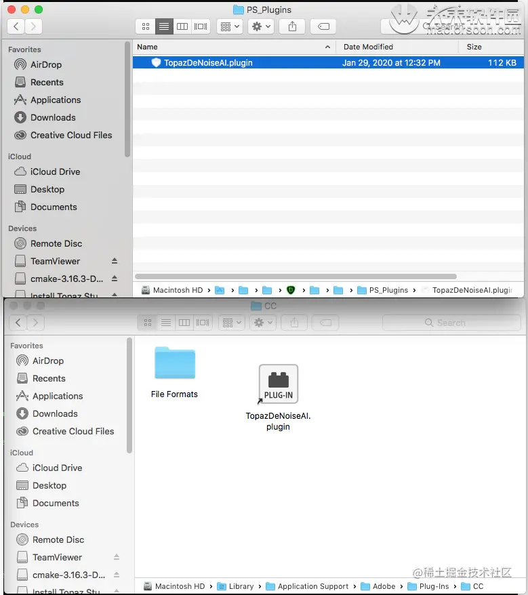Viewport: 528px width, 595px height.
Task: Open Action gear menu in PS_Plugins window
Action: pos(261,26)
